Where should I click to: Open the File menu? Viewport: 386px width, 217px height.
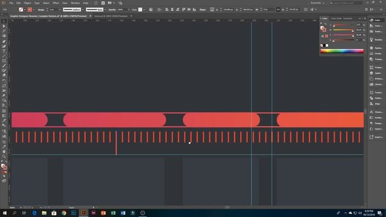(11, 3)
